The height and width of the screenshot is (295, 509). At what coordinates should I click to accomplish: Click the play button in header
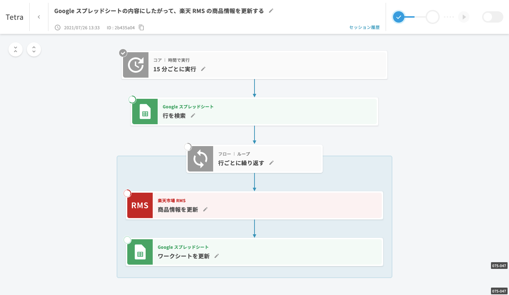point(464,17)
